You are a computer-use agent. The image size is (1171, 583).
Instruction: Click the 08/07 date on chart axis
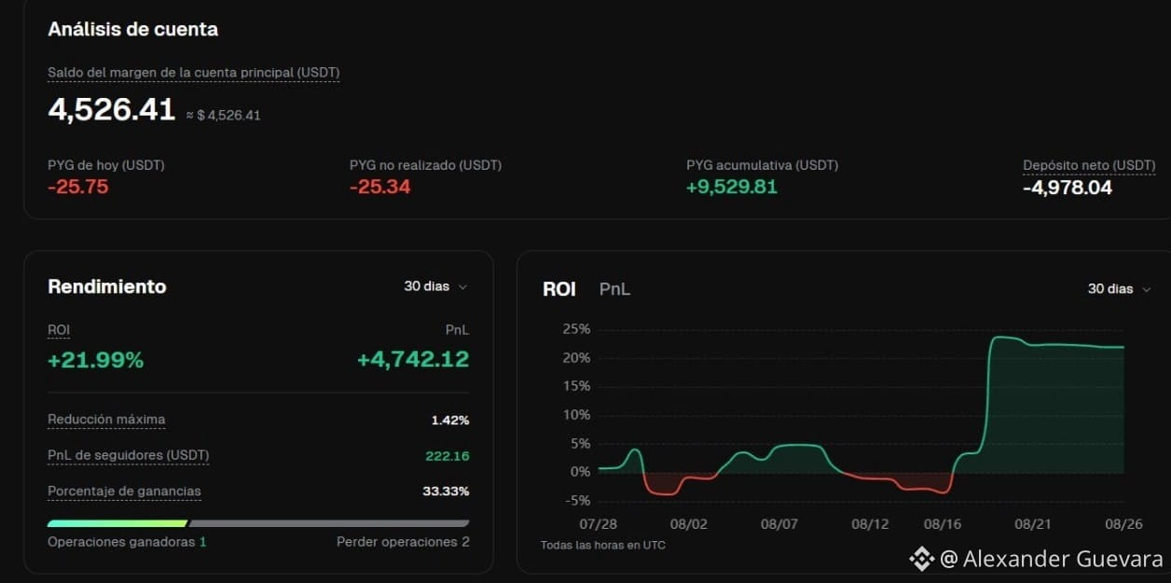779,525
